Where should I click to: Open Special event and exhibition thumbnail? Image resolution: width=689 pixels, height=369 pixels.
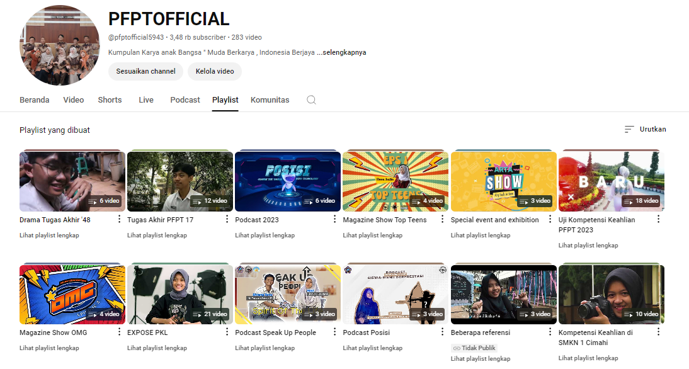click(x=504, y=181)
